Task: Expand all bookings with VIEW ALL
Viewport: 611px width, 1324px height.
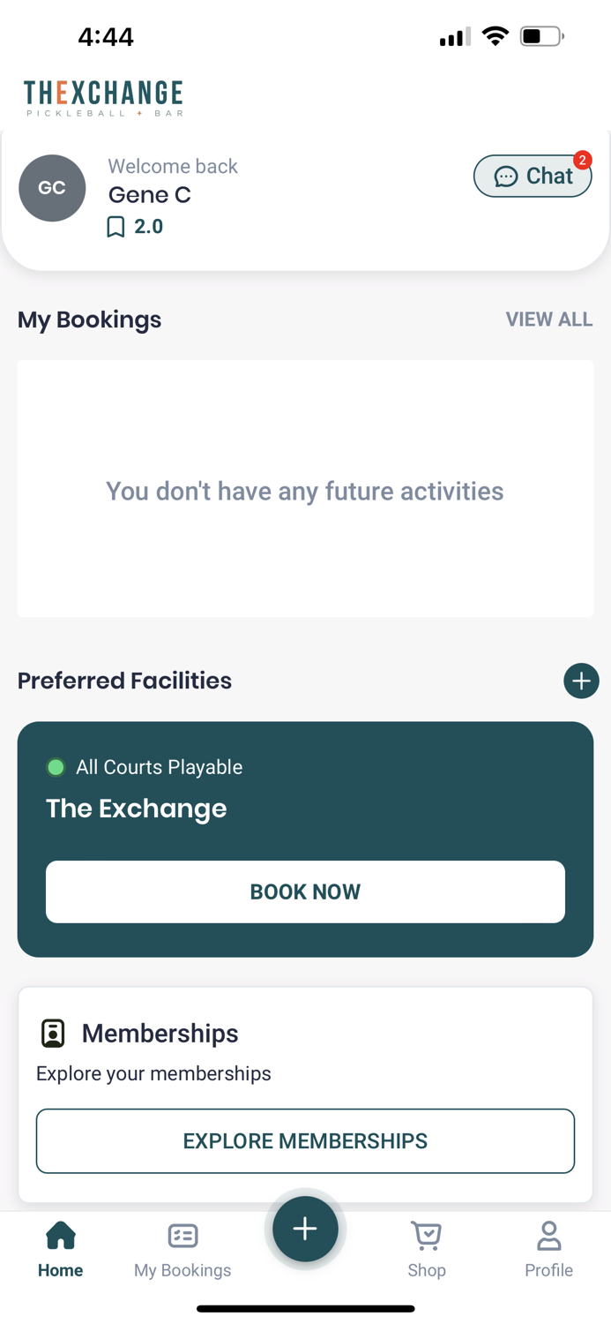Action: click(549, 319)
